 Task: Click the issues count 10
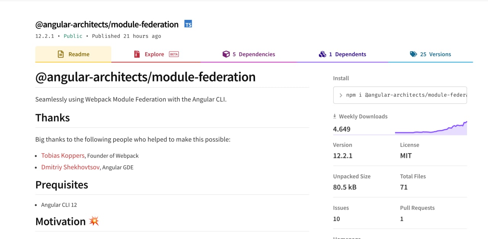coord(336,219)
